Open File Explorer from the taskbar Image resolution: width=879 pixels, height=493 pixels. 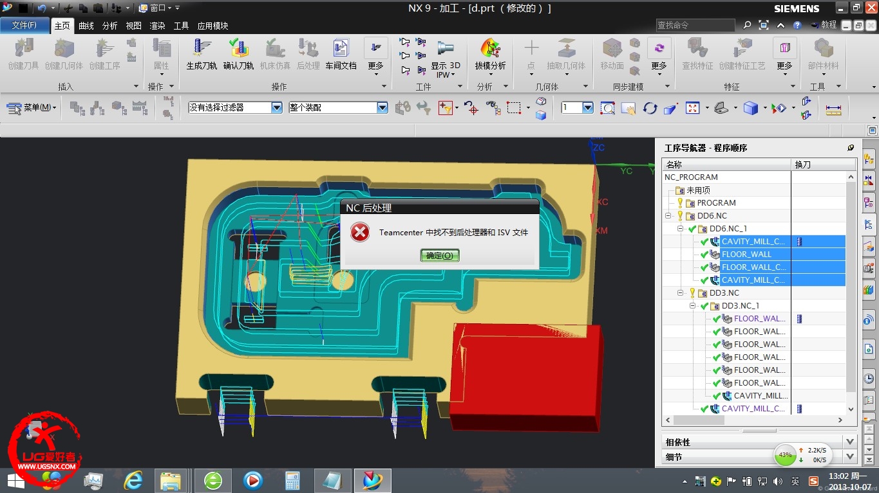pos(171,480)
